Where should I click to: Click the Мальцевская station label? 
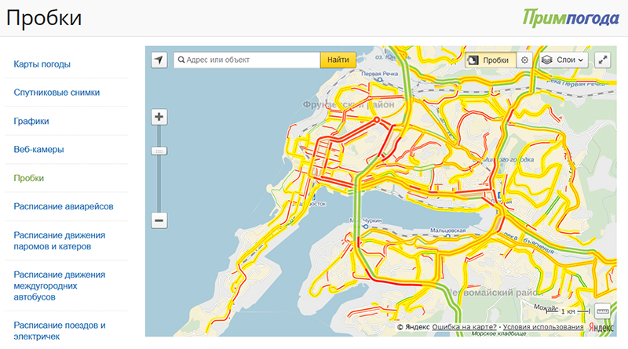[447, 231]
